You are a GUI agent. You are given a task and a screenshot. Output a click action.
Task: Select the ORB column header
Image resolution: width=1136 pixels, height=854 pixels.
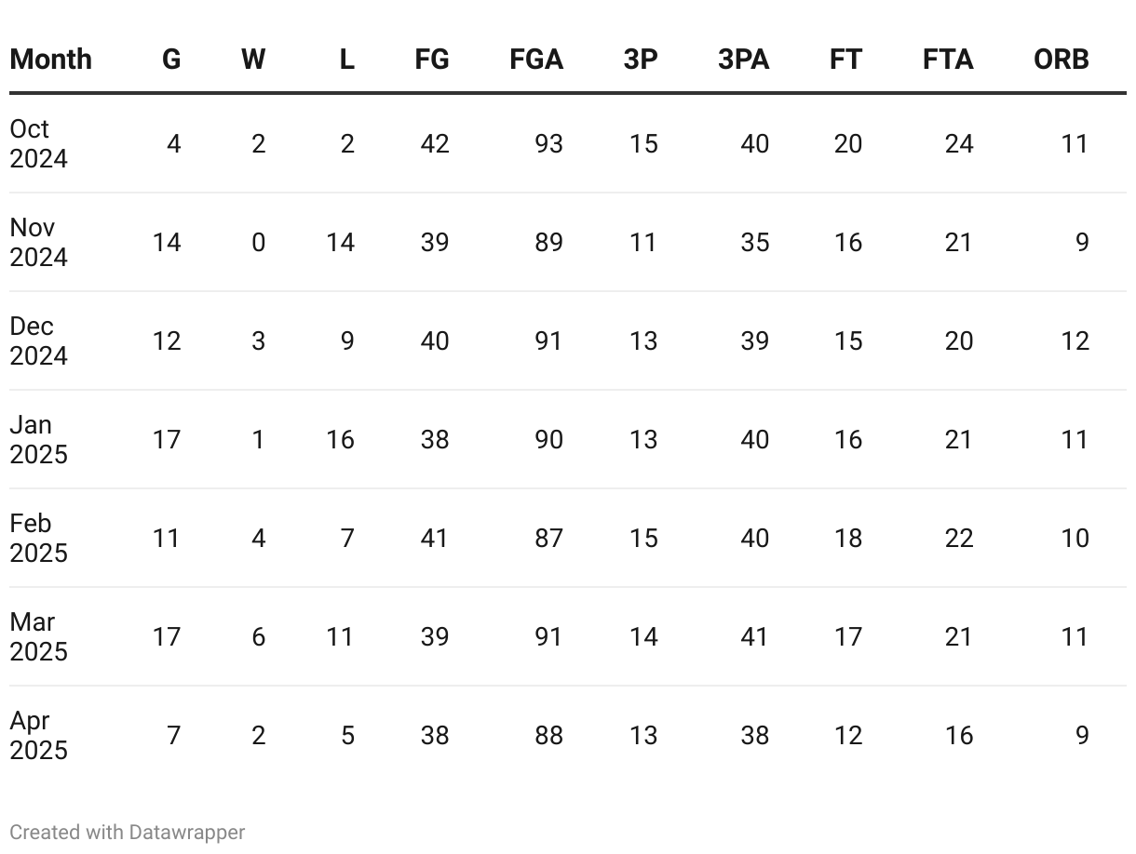[1061, 60]
